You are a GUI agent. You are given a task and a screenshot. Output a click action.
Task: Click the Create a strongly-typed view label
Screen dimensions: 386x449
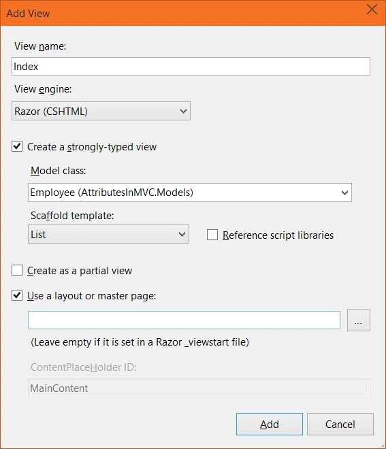pyautogui.click(x=92, y=147)
